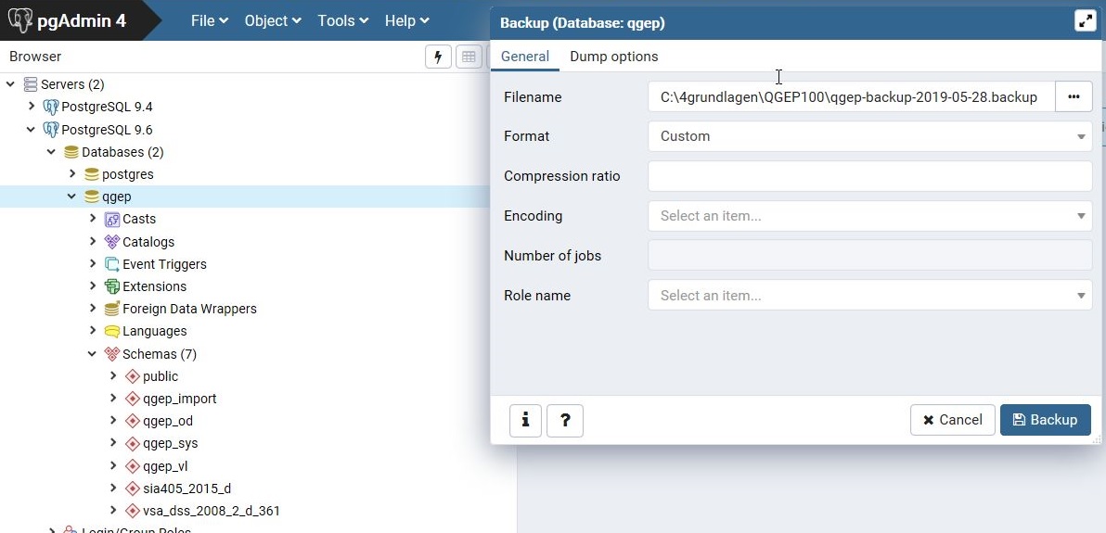Open the Encoding dropdown

pos(869,216)
